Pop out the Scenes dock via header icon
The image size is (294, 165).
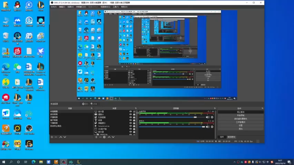pos(92,108)
